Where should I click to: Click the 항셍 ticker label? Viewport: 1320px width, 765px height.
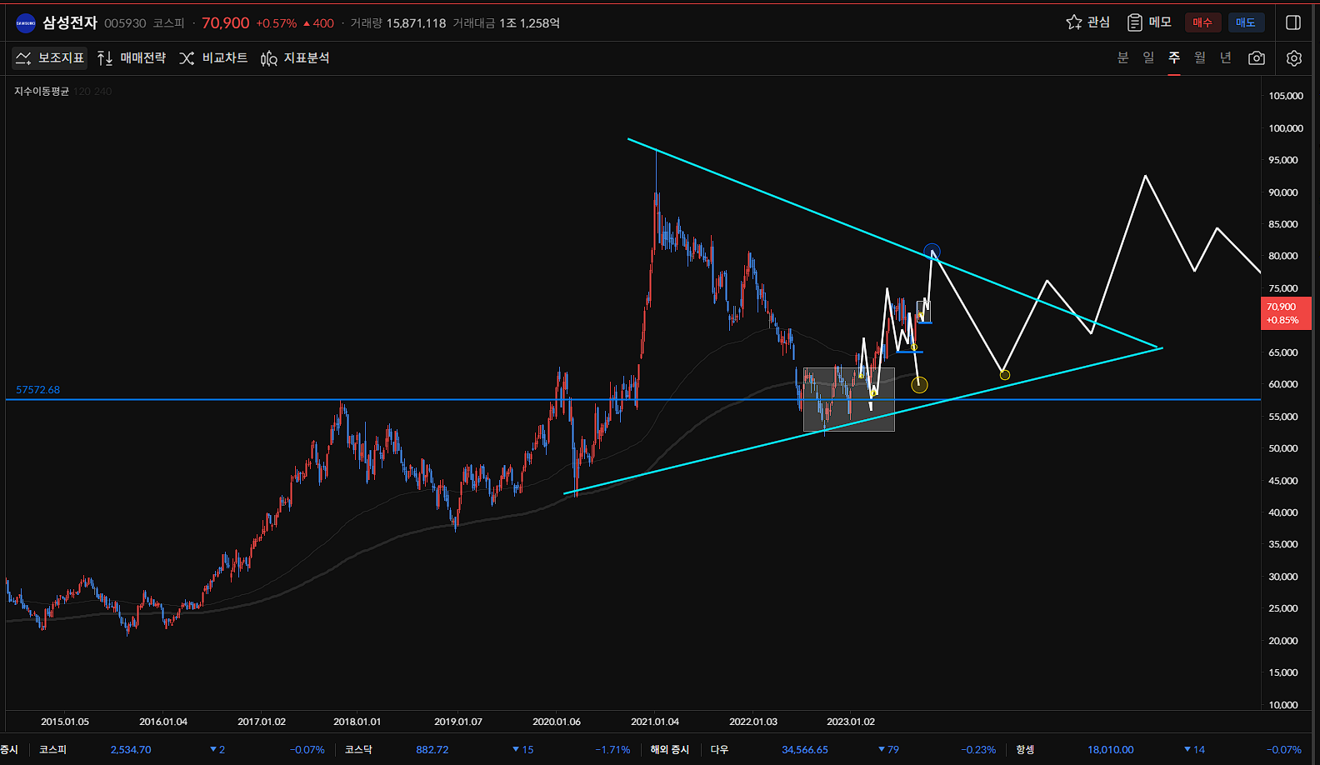tap(1025, 750)
